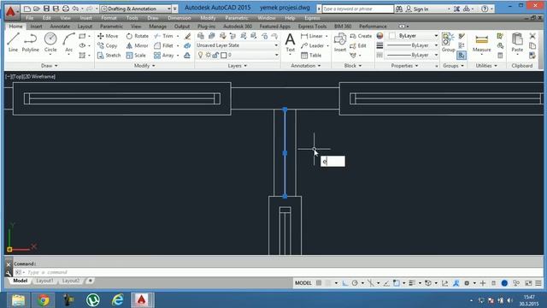The height and width of the screenshot is (308, 547).
Task: Click MODEL in the status bar
Action: point(303,283)
